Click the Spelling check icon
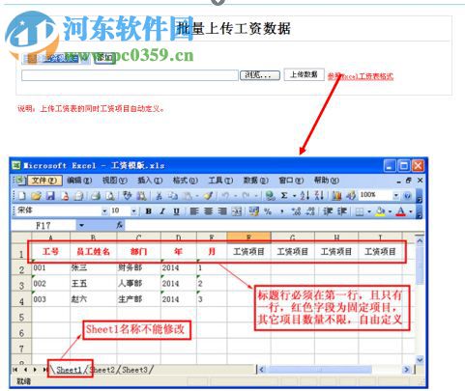Image resolution: width=465 pixels, height=391 pixels. 128,195
